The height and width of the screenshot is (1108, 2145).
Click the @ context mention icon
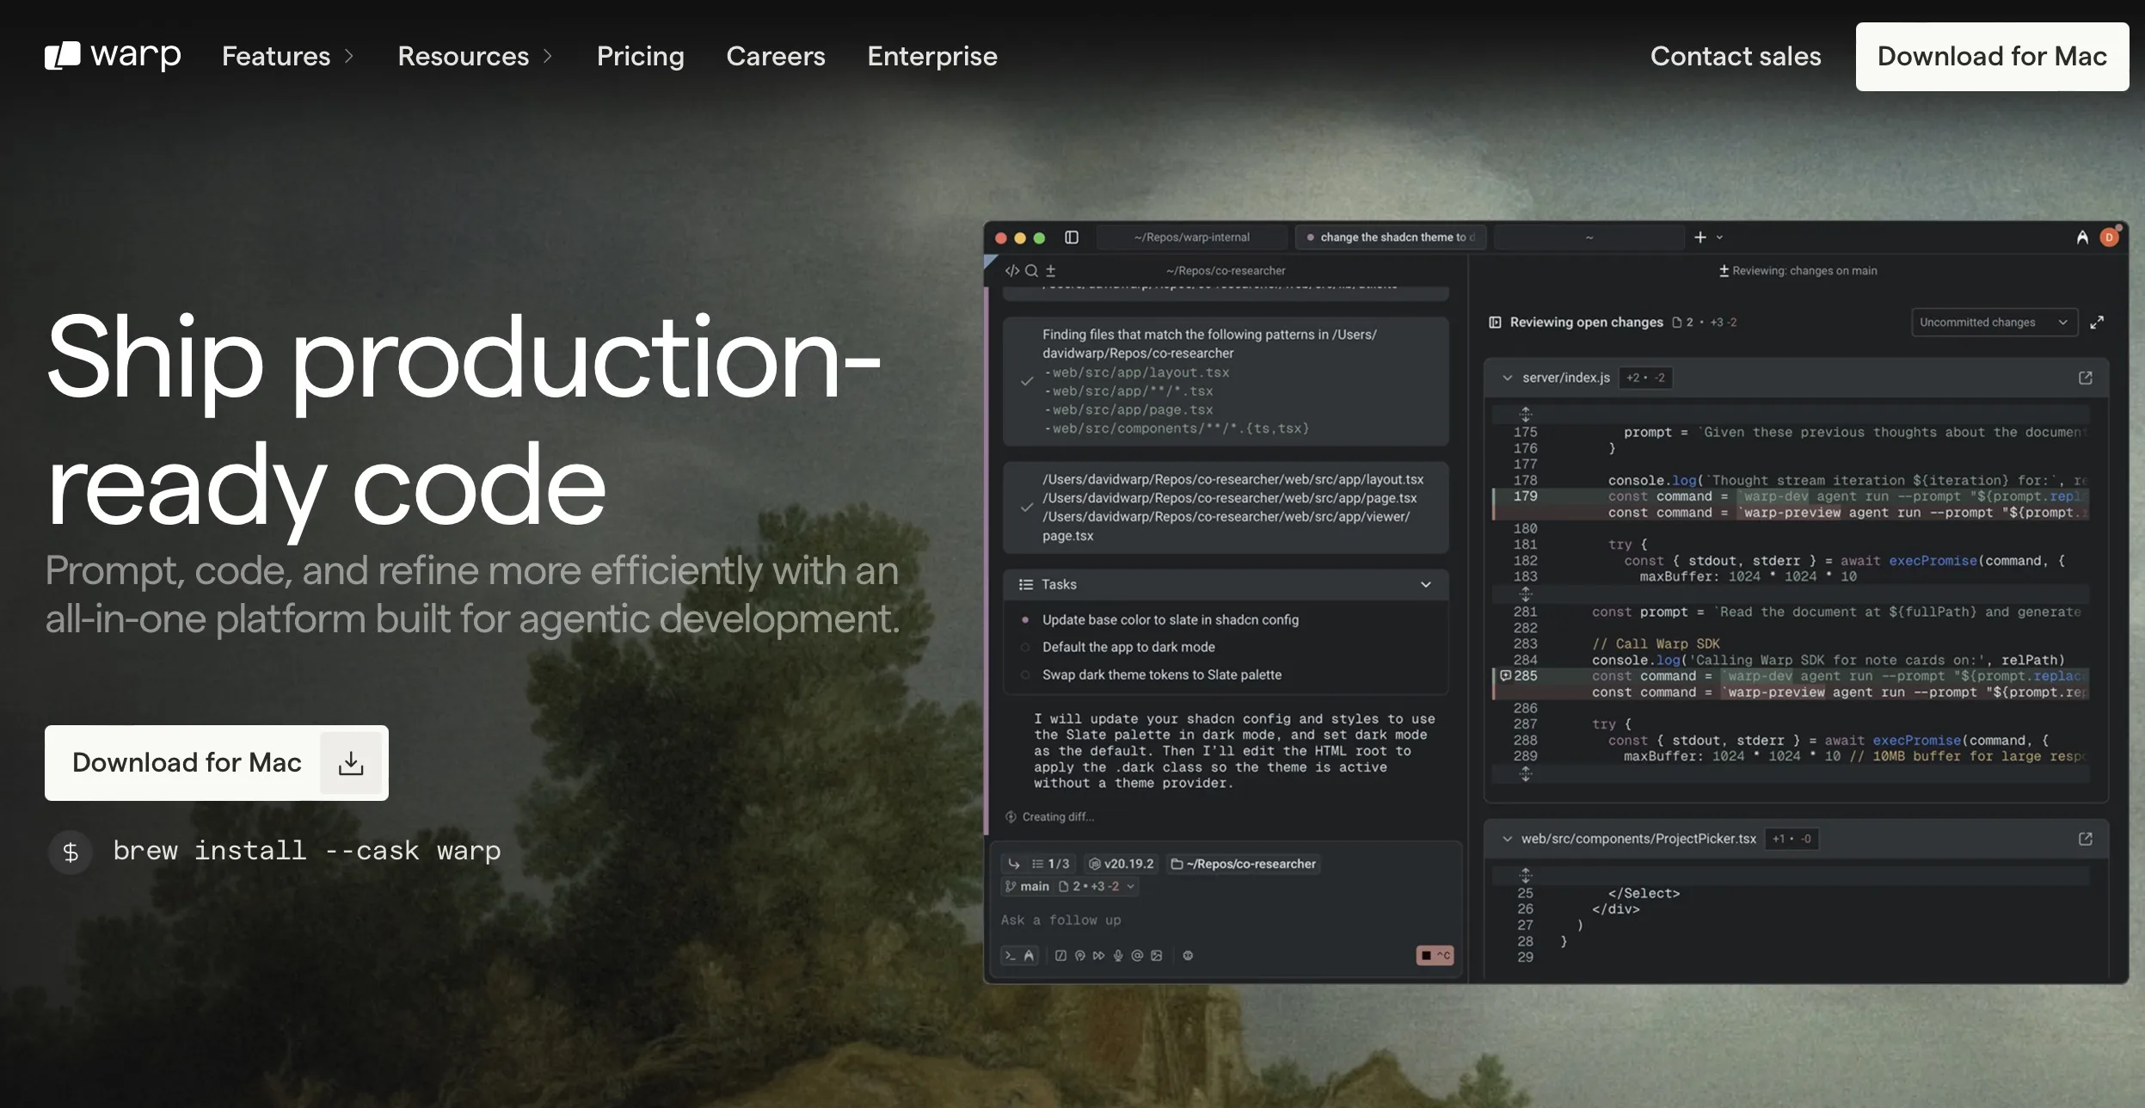pyautogui.click(x=1137, y=956)
